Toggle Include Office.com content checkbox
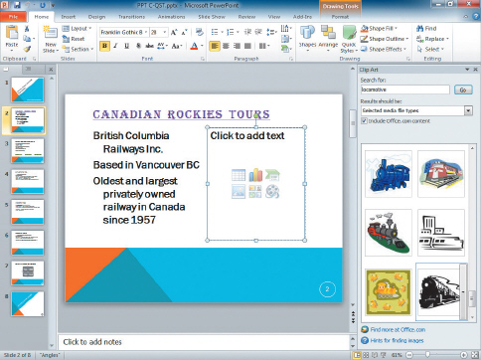Image resolution: width=481 pixels, height=360 pixels. tap(364, 121)
